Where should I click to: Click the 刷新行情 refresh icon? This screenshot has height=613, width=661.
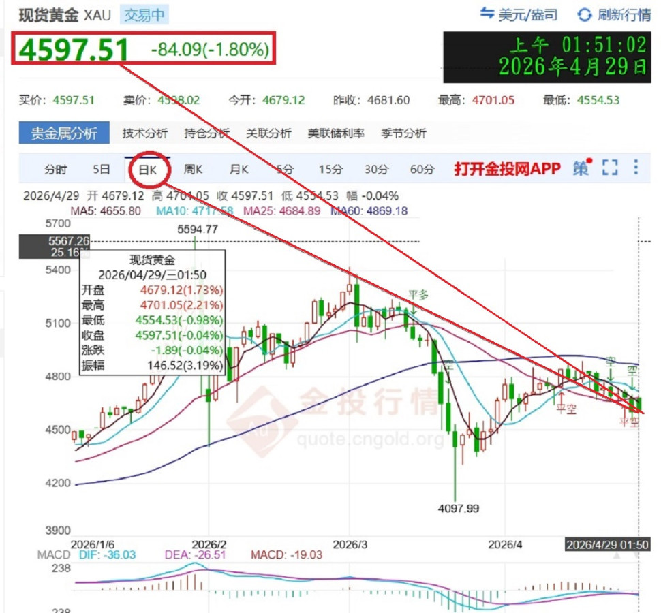pyautogui.click(x=584, y=15)
